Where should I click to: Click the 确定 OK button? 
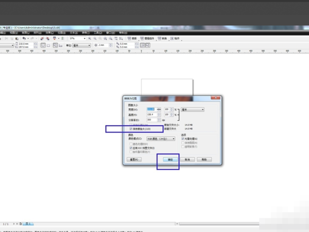coord(170,159)
